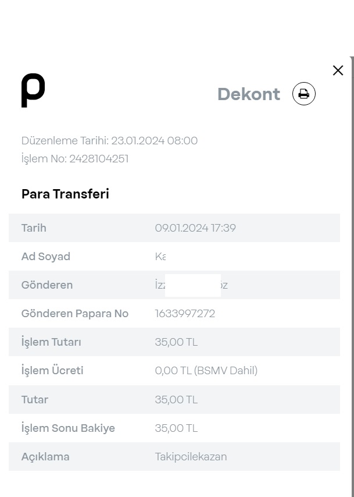Click the Tarih row label
This screenshot has width=354, height=497.
click(x=34, y=228)
